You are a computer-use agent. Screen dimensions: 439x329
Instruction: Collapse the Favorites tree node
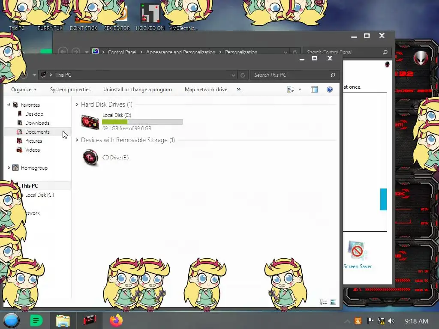click(9, 105)
